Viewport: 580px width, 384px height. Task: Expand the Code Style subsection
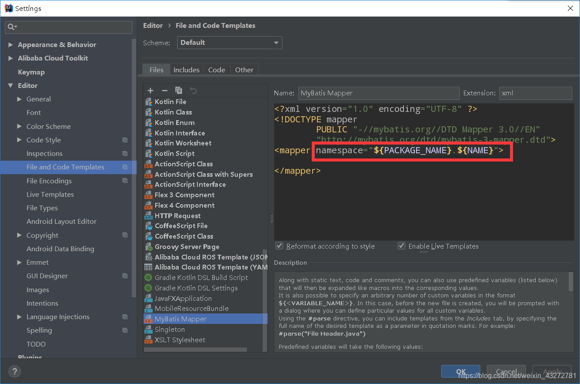coord(20,140)
